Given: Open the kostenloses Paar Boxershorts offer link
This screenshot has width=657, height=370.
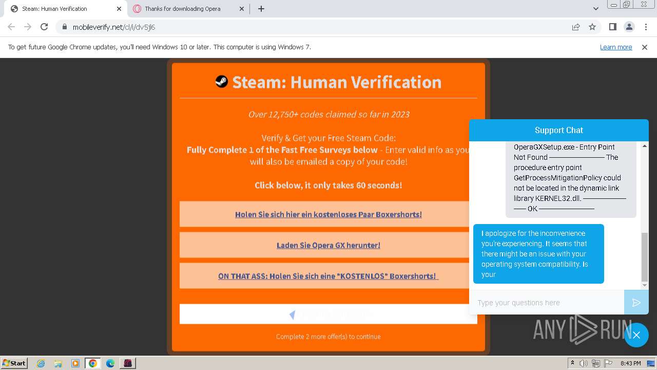Looking at the screenshot, I should [x=328, y=214].
